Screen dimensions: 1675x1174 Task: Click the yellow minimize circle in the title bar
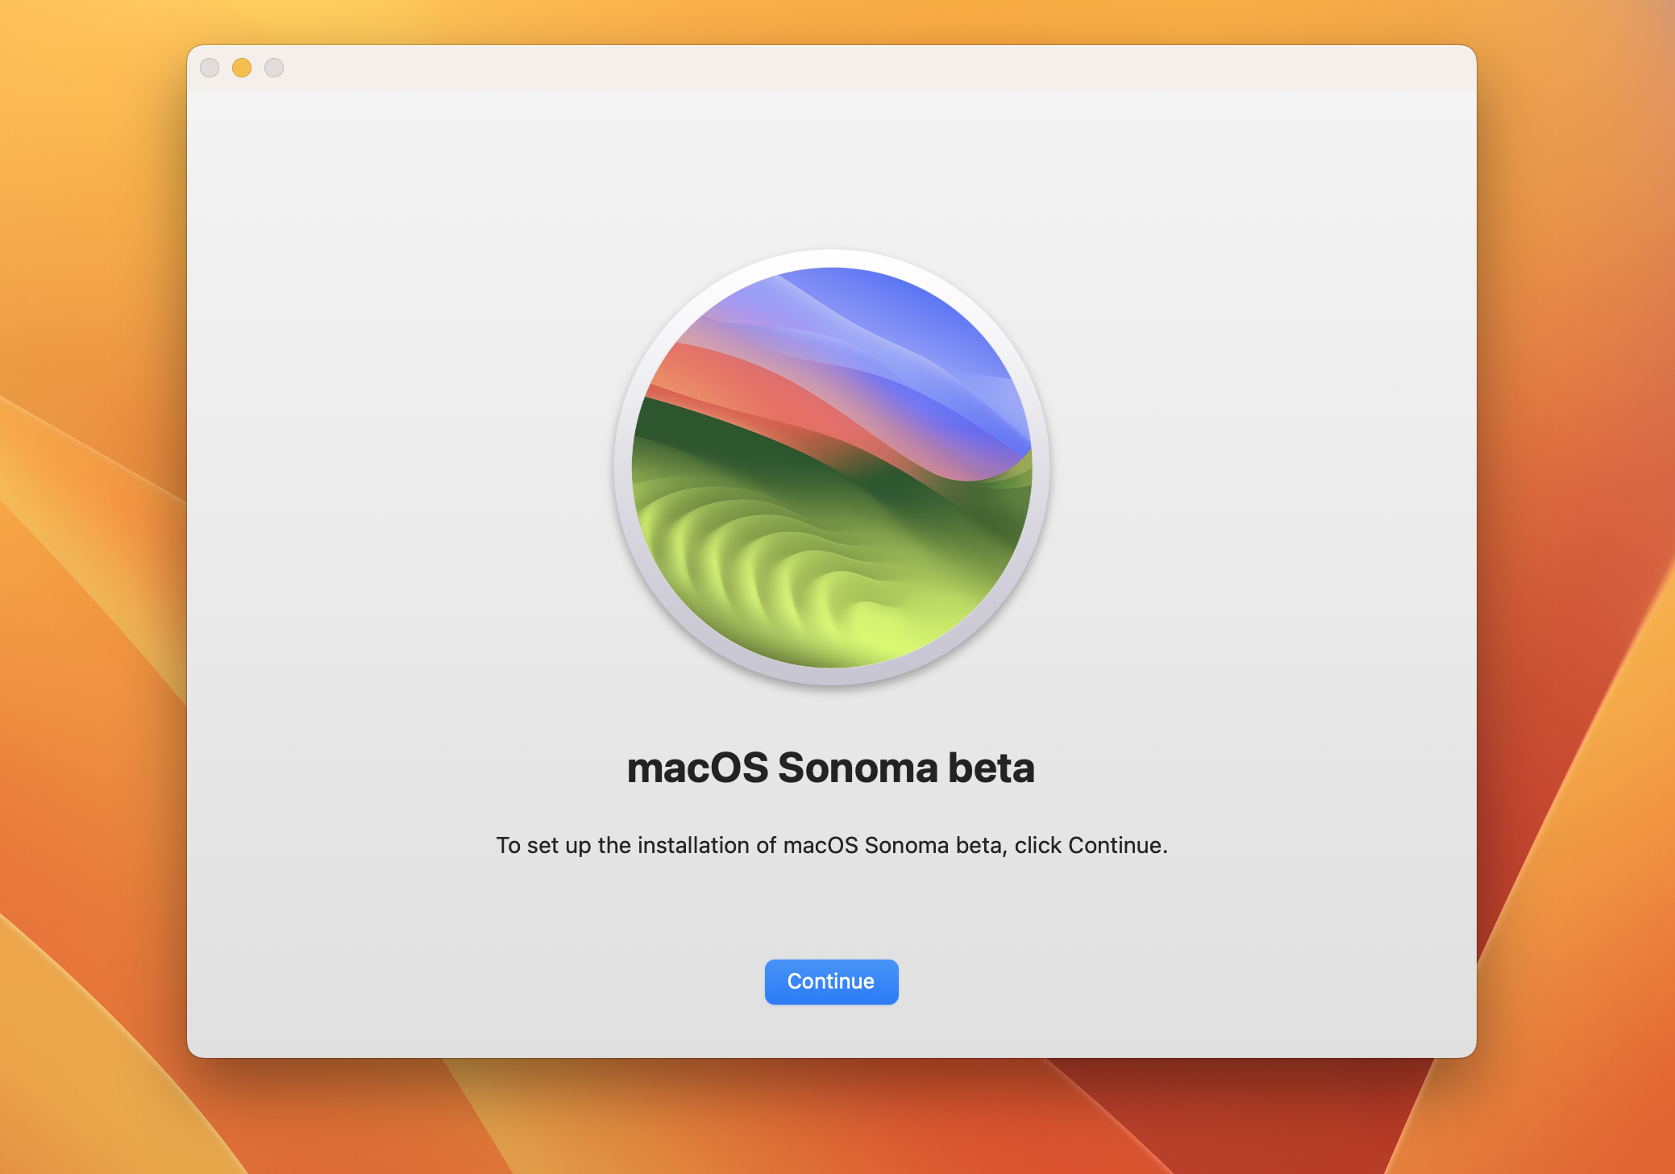(x=242, y=68)
